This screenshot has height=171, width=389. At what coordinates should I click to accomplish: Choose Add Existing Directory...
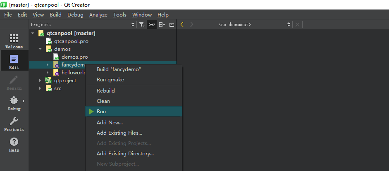[x=134, y=154]
